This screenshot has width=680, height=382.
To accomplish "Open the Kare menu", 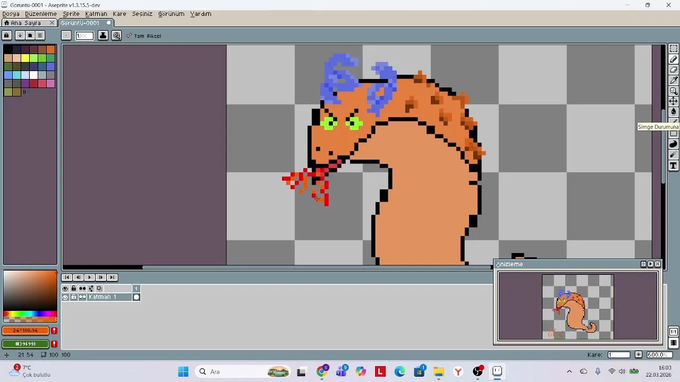I will [x=120, y=14].
